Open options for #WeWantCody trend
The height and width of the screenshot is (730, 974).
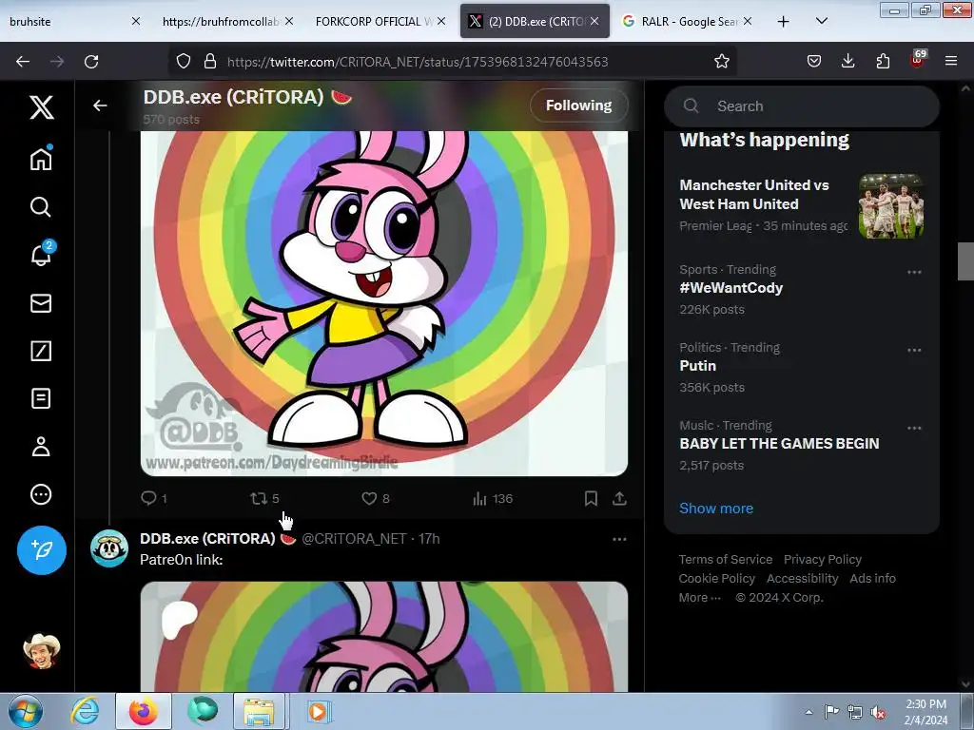(914, 272)
